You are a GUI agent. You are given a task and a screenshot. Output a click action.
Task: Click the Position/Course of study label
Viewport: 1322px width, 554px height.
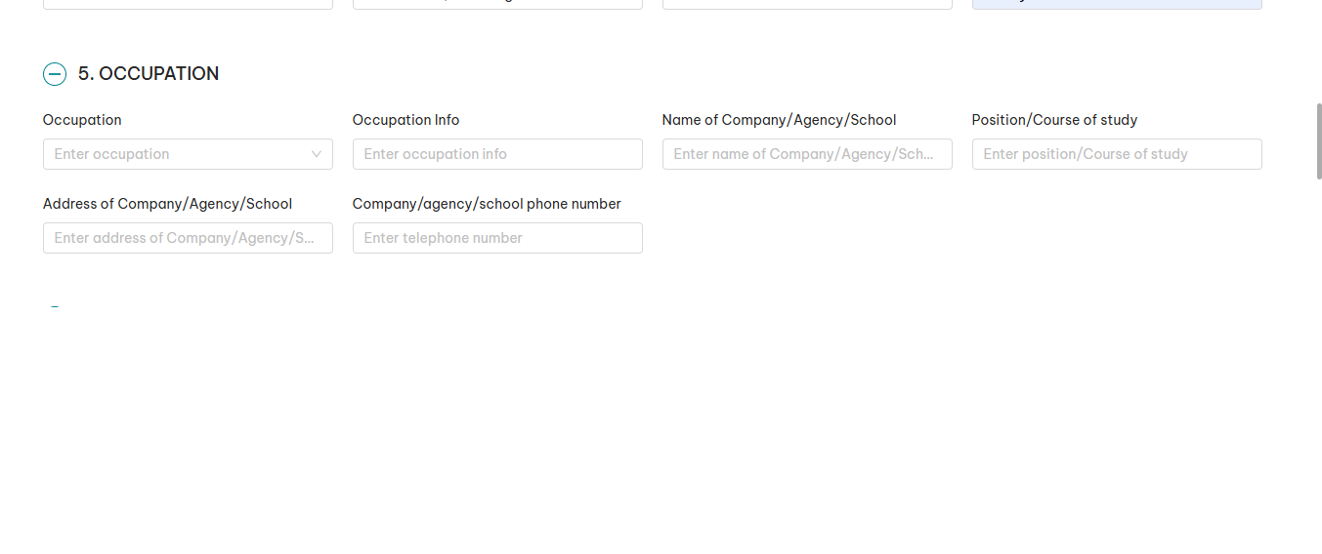click(1054, 120)
